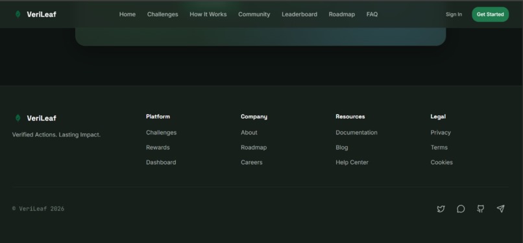The width and height of the screenshot is (523, 243).
Task: Open the GitHub icon in footer
Action: [x=480, y=209]
